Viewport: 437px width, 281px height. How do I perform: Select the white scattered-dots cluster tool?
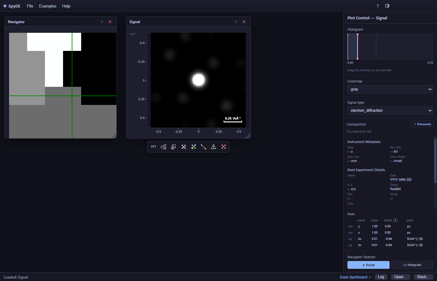(184, 147)
